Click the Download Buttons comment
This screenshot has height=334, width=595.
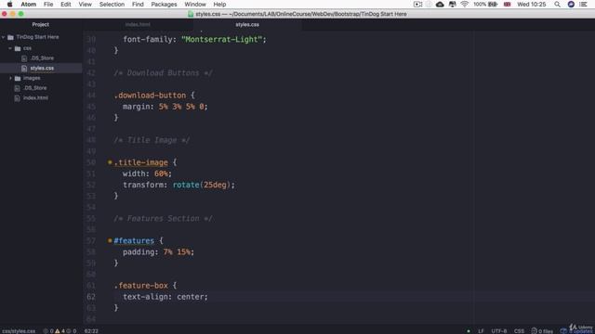pyautogui.click(x=164, y=72)
